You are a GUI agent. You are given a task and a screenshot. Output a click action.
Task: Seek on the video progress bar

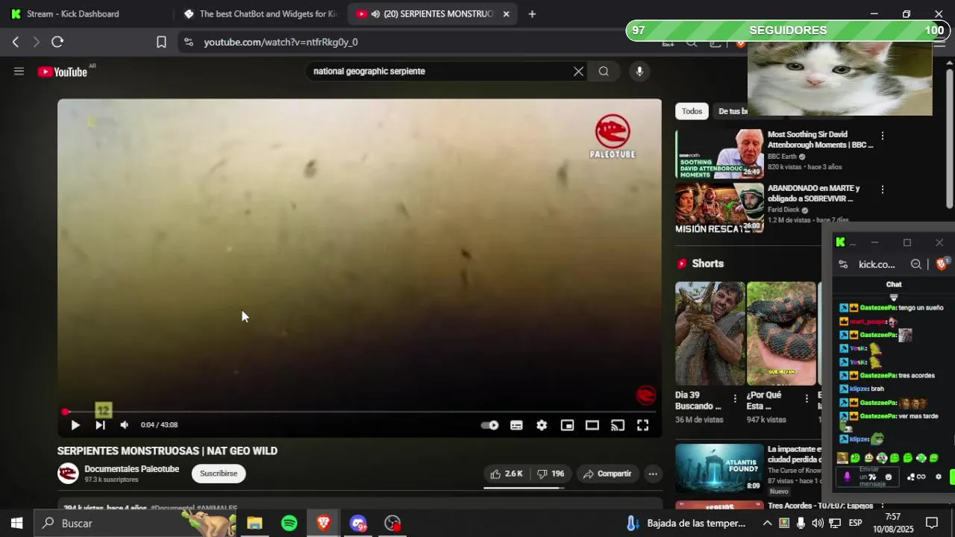(360, 412)
